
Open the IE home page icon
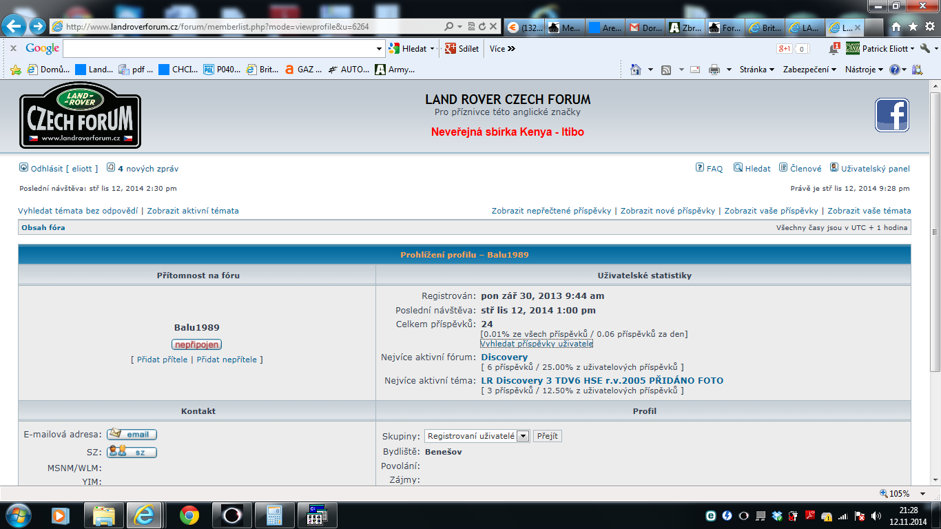click(896, 27)
